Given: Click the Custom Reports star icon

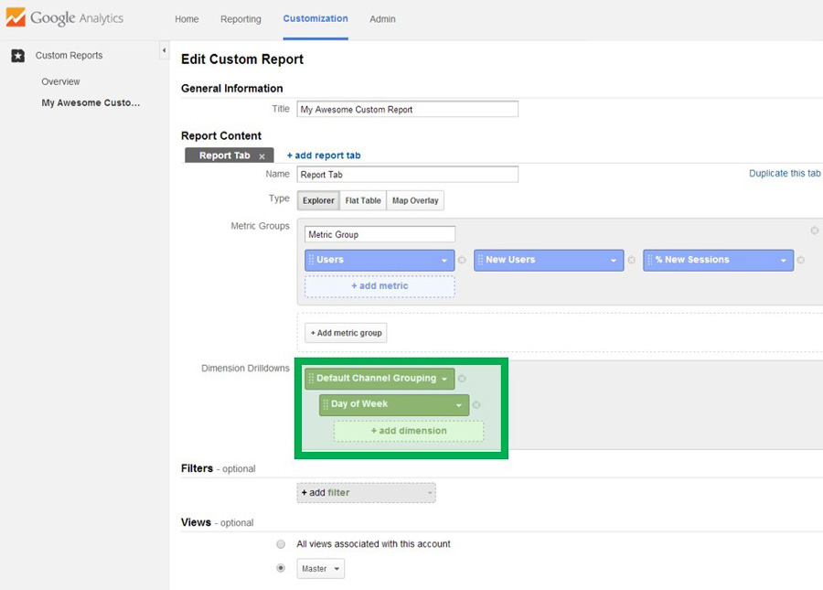Looking at the screenshot, I should point(17,56).
